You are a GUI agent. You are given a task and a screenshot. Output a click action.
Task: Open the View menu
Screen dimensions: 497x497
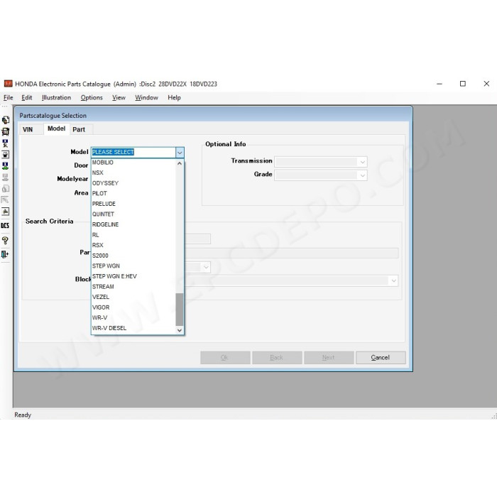coord(119,98)
